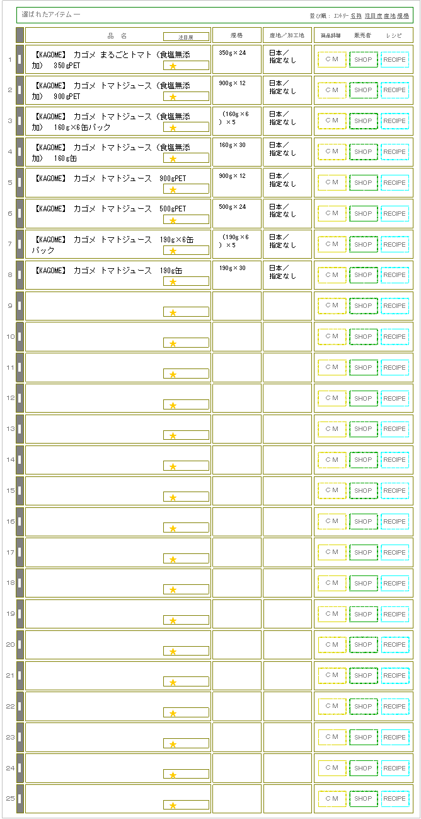The height and width of the screenshot is (819, 421).
Task: Toggle the row 7 selection marker
Action: click(x=20, y=244)
